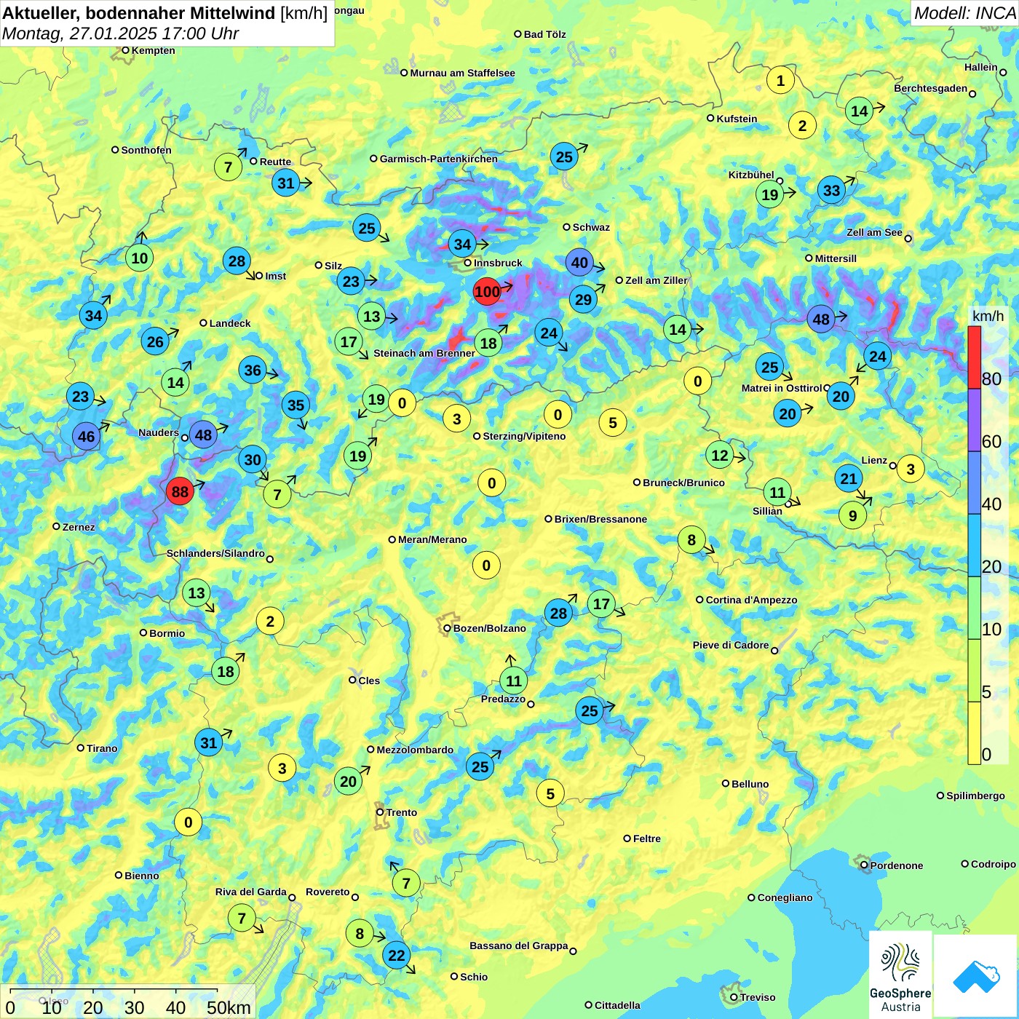Select the Cortina d'Ampezzo label
1019x1019 pixels.
[752, 600]
